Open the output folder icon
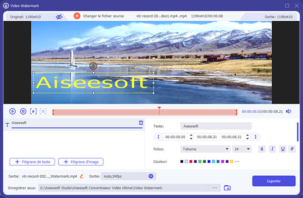This screenshot has width=303, height=198. 227,188
